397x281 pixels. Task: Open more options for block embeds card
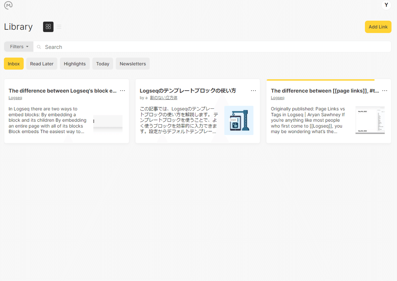[122, 91]
